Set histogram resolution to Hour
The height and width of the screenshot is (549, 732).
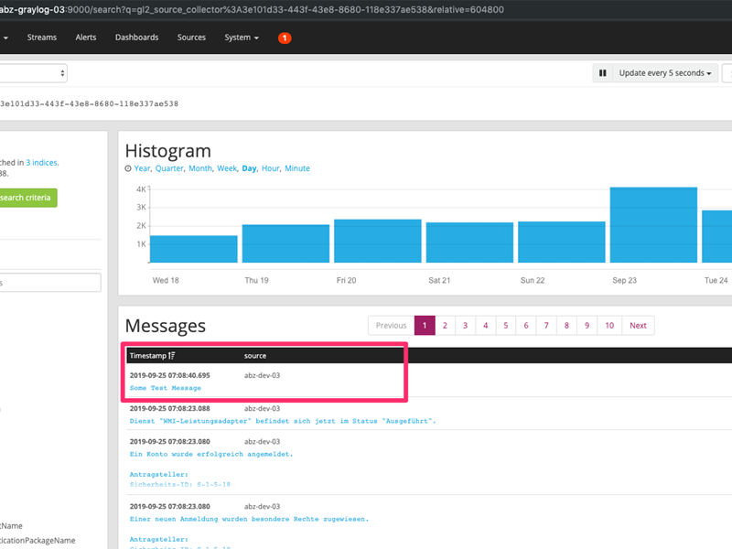point(270,168)
